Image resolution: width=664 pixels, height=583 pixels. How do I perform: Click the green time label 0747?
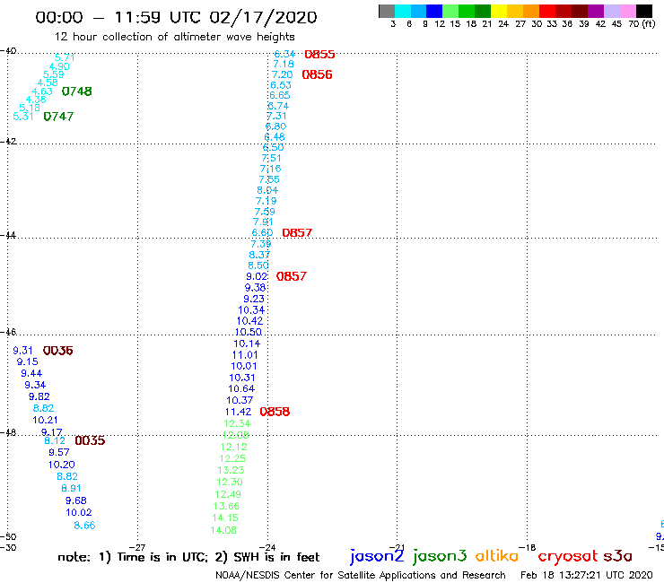[58, 117]
